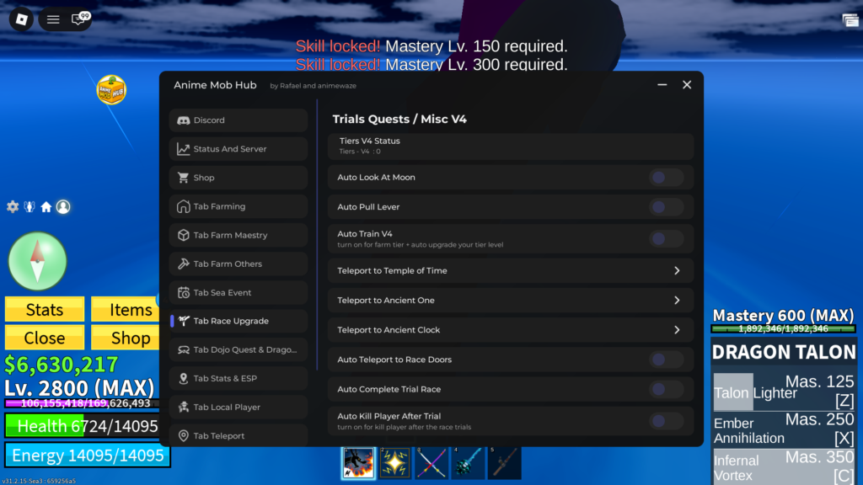
Task: Enable the Auto Pull Lever switch
Action: (666, 207)
